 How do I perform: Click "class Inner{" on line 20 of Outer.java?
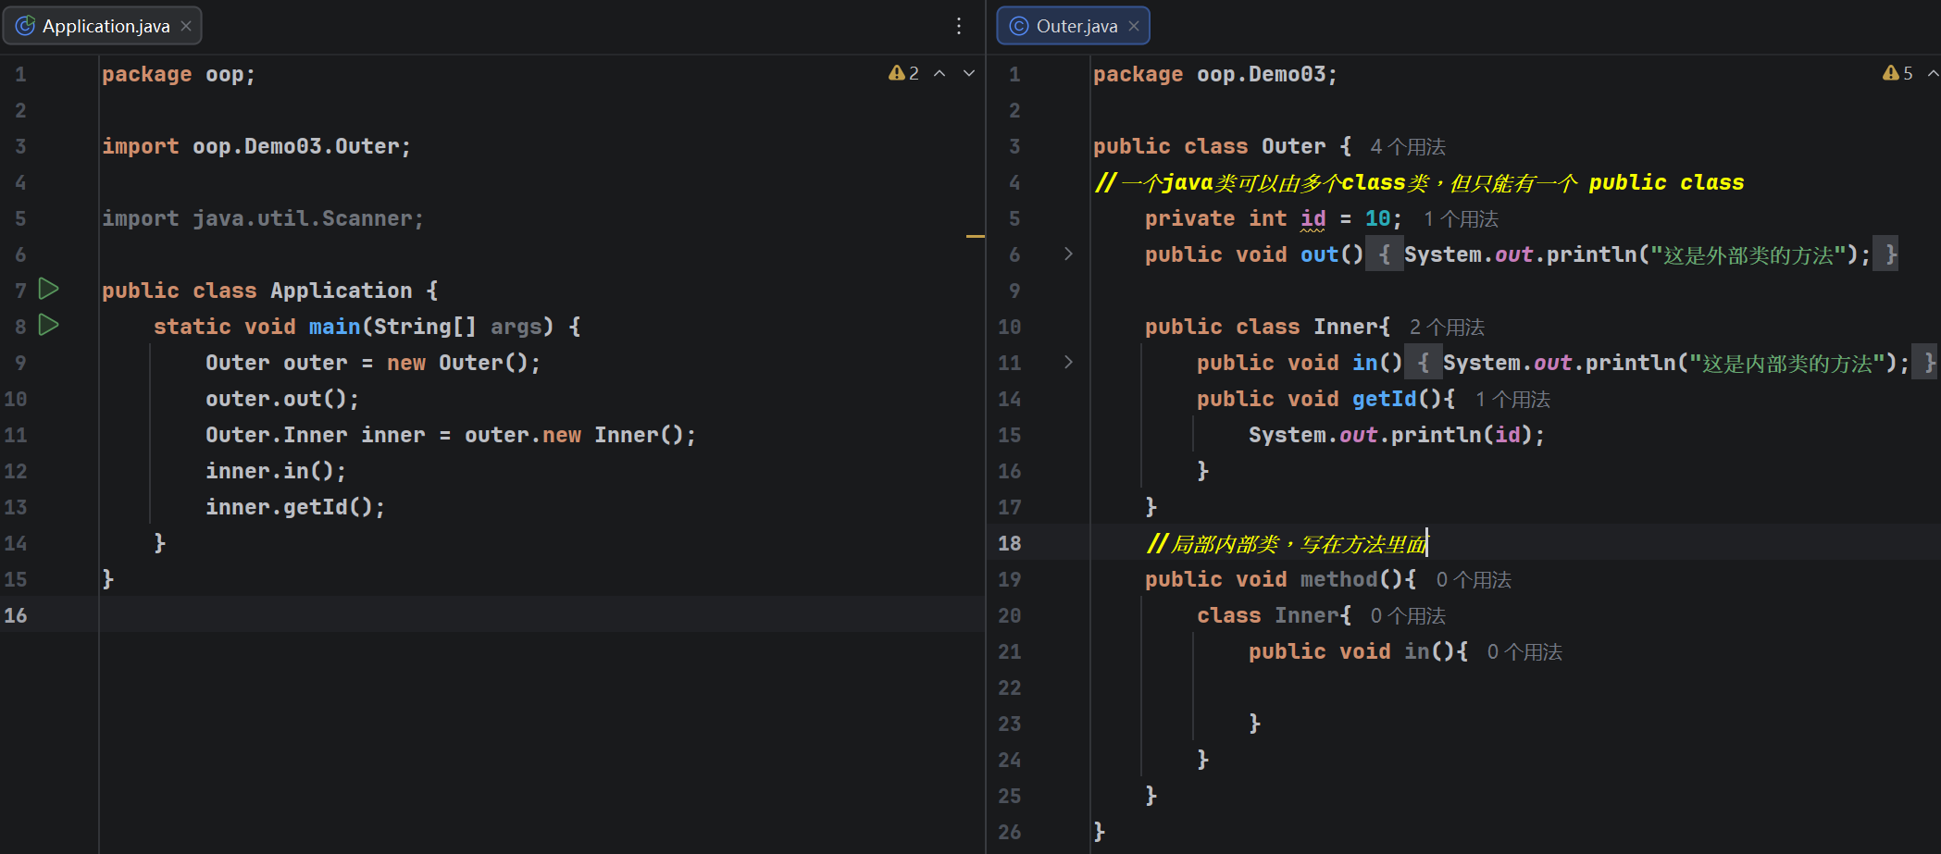point(1274,615)
